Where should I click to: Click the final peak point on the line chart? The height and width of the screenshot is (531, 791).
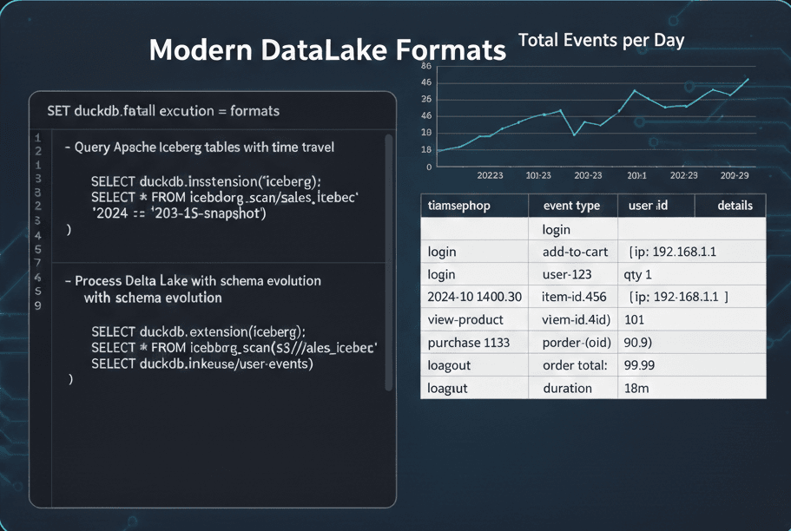pos(748,79)
